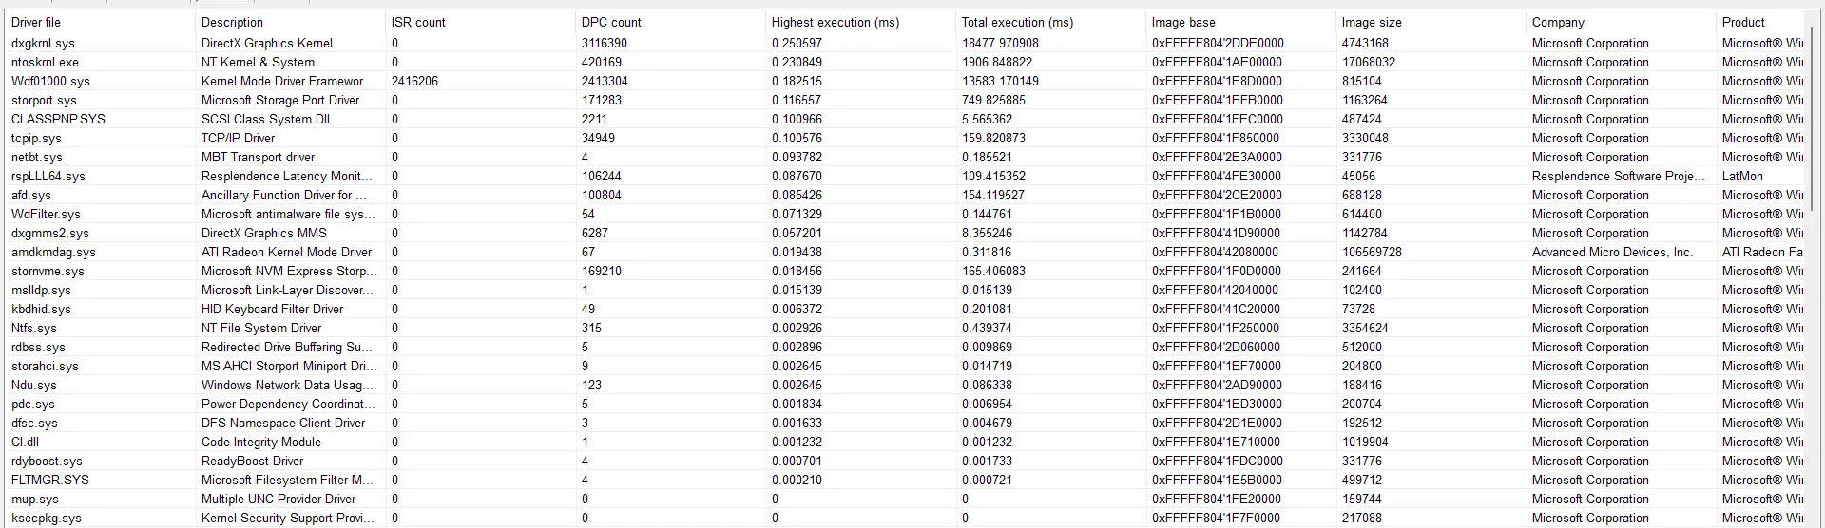Viewport: 1825px width, 528px height.
Task: Sort by the DPC count column header
Action: pyautogui.click(x=670, y=22)
